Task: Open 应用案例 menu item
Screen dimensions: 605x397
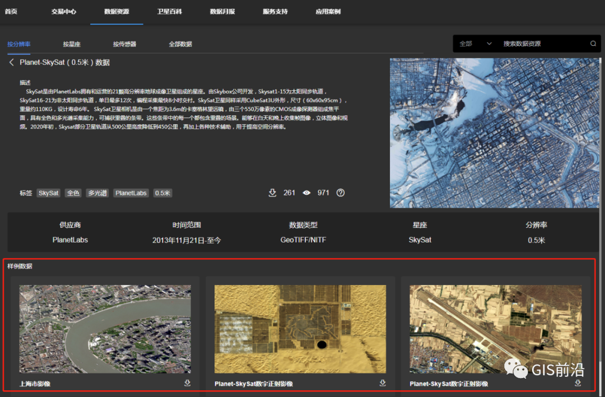Action: [x=328, y=12]
